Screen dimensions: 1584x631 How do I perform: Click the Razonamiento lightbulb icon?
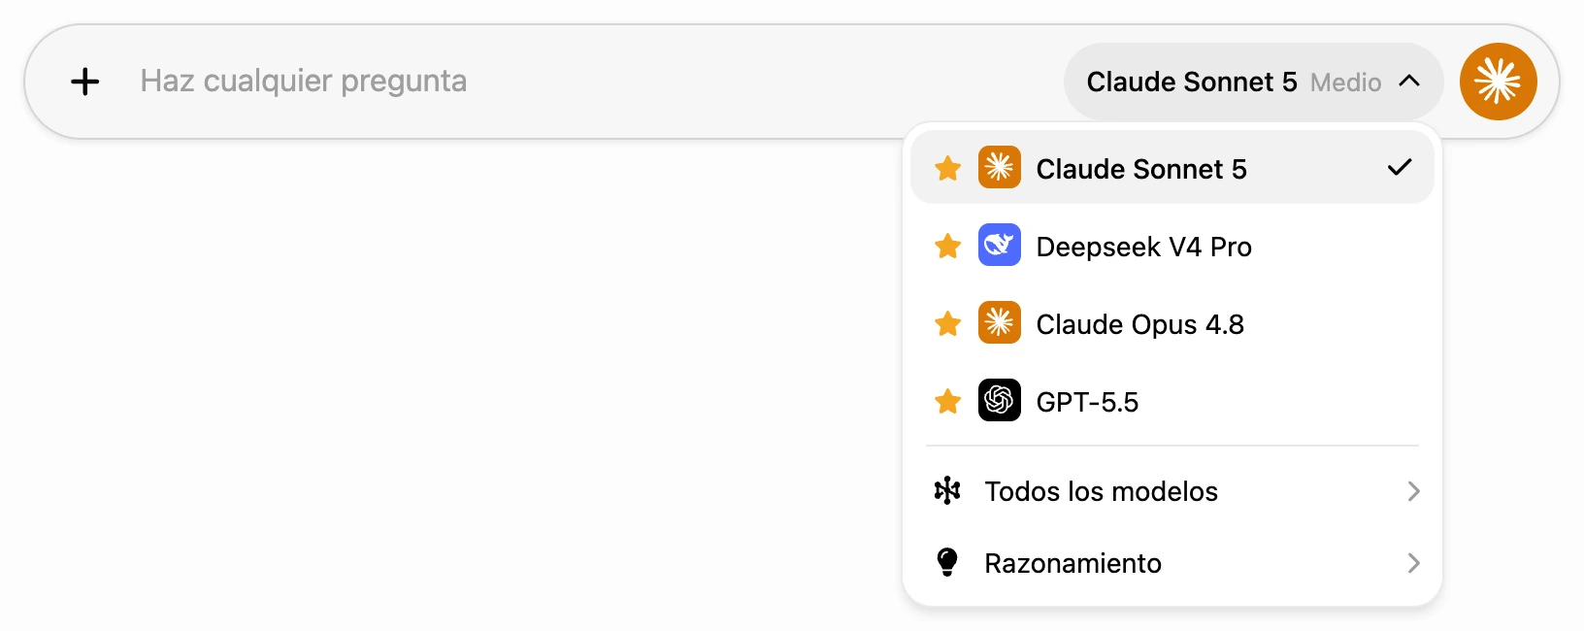click(947, 562)
